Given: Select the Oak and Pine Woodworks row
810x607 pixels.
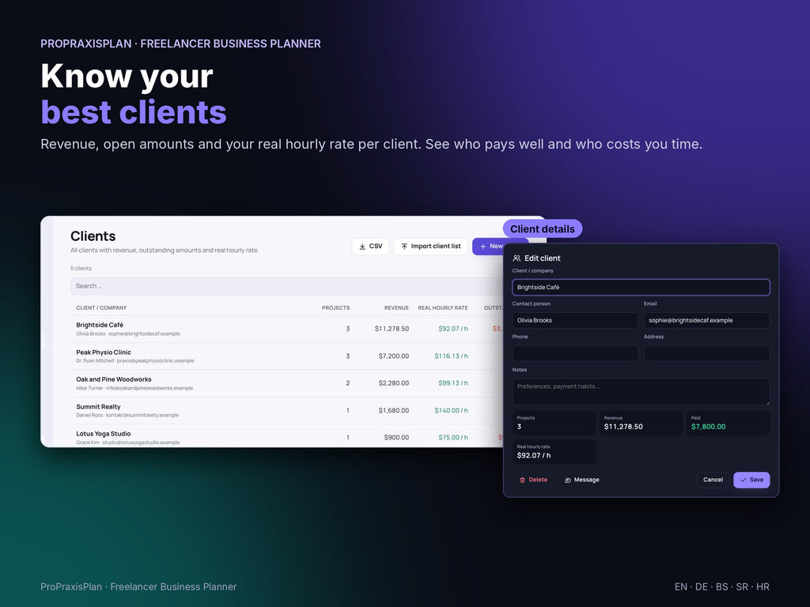Looking at the screenshot, I should [286, 383].
